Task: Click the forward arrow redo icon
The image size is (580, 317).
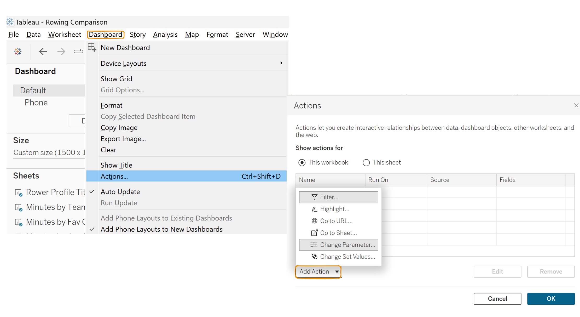Action: (x=61, y=51)
